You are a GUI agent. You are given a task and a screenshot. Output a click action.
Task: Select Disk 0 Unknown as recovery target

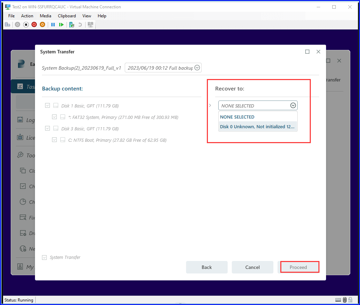tap(258, 127)
